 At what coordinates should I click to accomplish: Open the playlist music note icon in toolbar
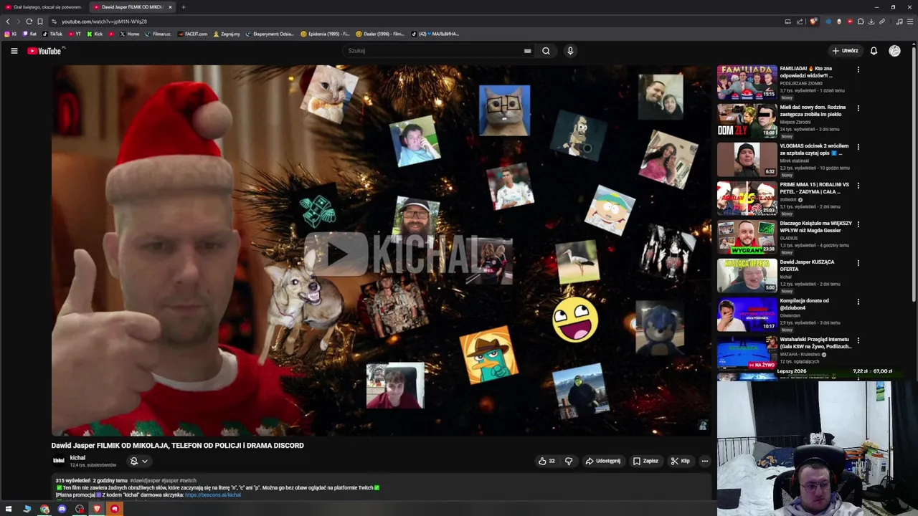point(899,21)
